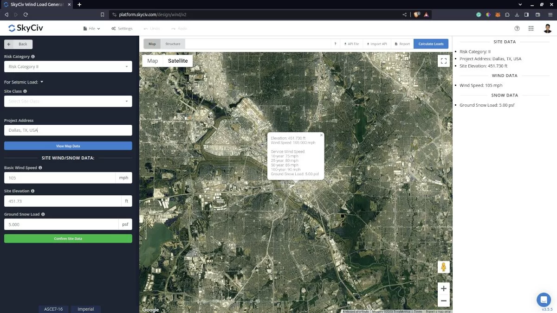Zoom out on the map

[443, 301]
